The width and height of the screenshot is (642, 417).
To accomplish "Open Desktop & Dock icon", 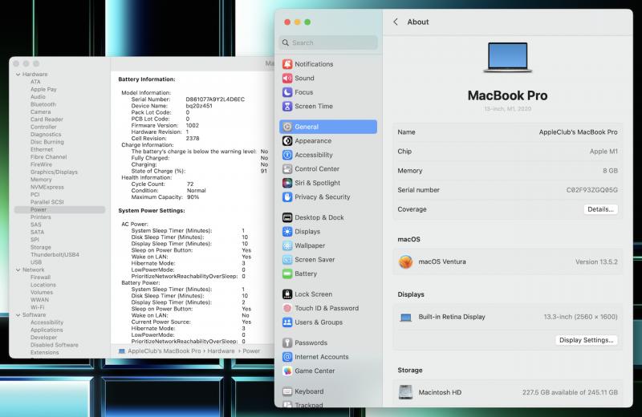I will point(287,217).
